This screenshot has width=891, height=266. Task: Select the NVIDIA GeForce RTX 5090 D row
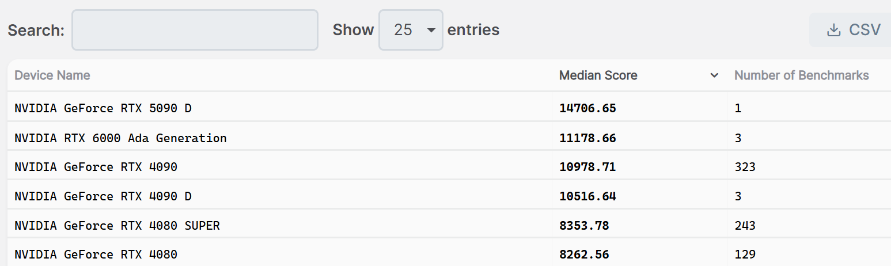coord(103,108)
